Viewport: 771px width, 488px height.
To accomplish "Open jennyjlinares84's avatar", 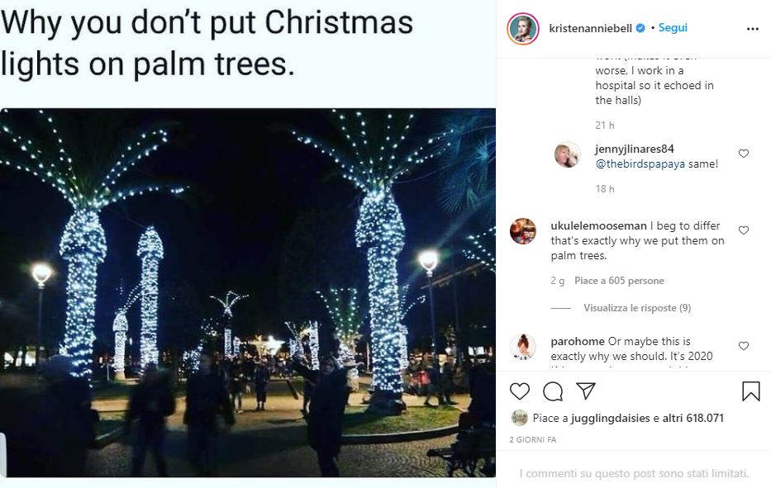I will 568,154.
